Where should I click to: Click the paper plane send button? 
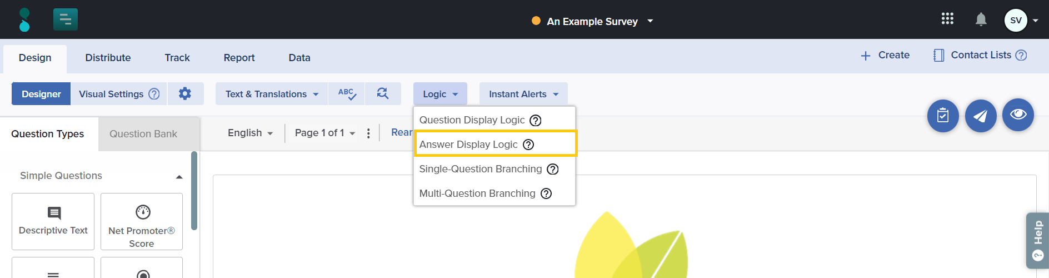tap(980, 116)
